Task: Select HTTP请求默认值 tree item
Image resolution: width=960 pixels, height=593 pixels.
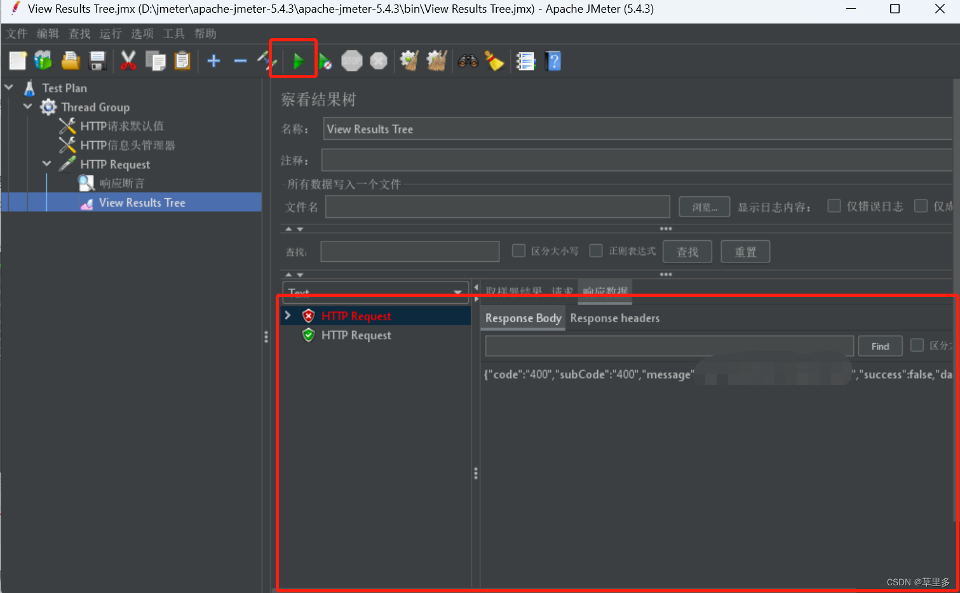Action: pyautogui.click(x=122, y=126)
